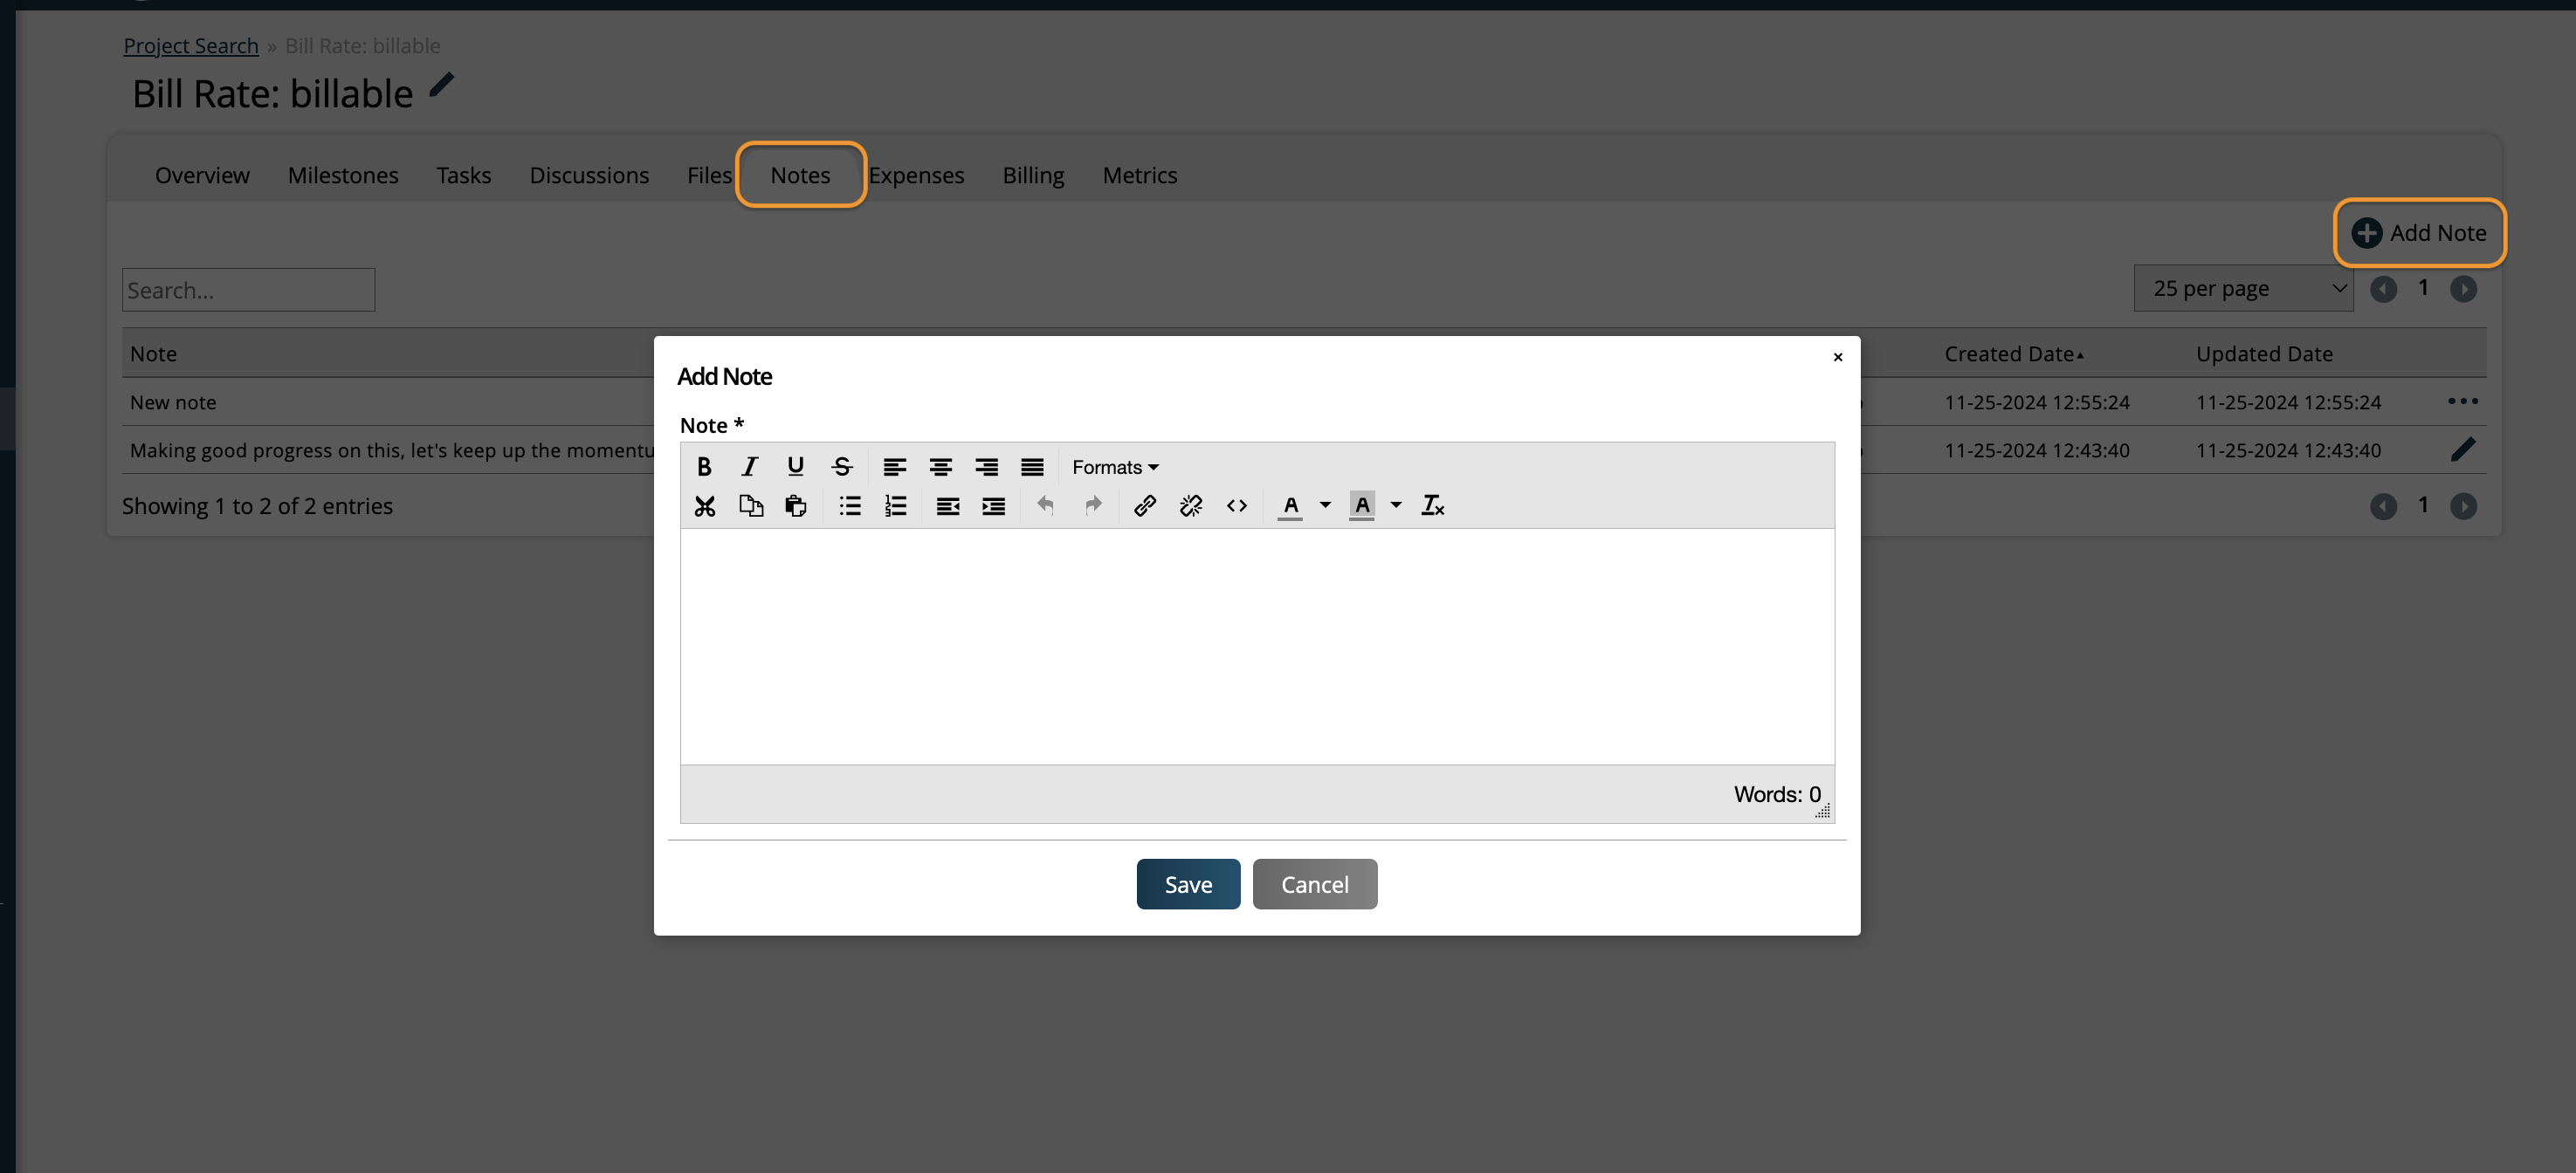Screen dimensions: 2576x1173
Task: Click the Cancel button in Add Note
Action: pyautogui.click(x=1314, y=884)
